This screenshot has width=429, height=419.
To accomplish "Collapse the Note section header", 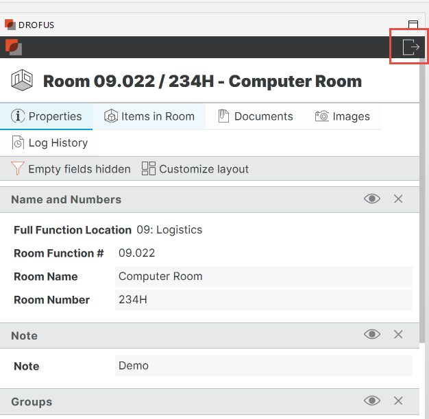I will pyautogui.click(x=25, y=335).
